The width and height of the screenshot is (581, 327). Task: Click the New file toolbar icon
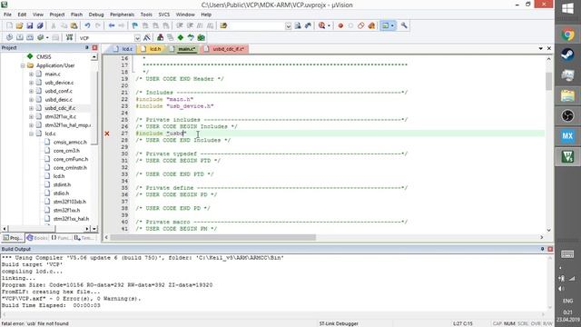pos(9,25)
